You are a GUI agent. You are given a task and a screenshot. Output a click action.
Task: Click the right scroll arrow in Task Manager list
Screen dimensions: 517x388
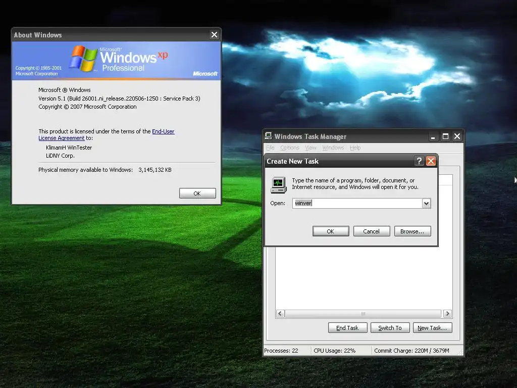447,313
